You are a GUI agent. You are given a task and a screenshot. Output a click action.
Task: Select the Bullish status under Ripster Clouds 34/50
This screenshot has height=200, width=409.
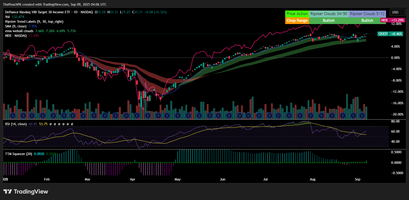point(328,20)
